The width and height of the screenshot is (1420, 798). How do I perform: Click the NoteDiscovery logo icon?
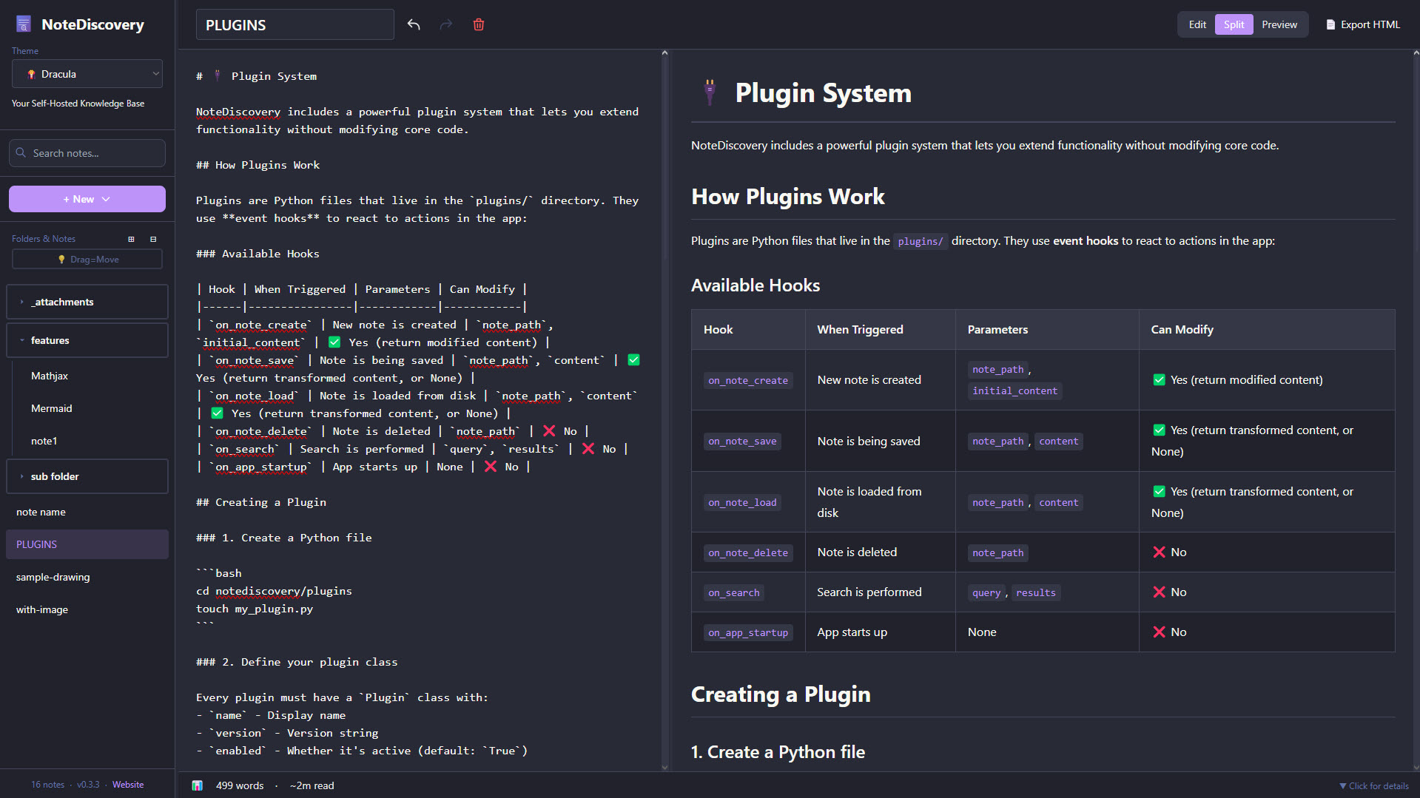click(24, 24)
